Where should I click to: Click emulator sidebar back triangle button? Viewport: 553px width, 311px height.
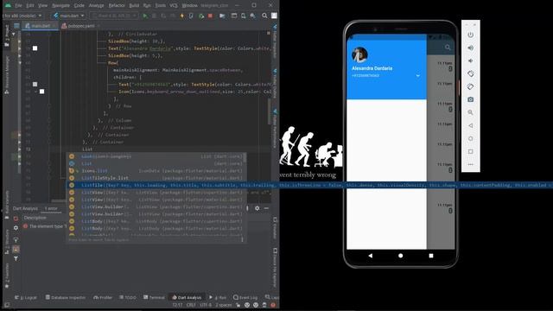[470, 125]
